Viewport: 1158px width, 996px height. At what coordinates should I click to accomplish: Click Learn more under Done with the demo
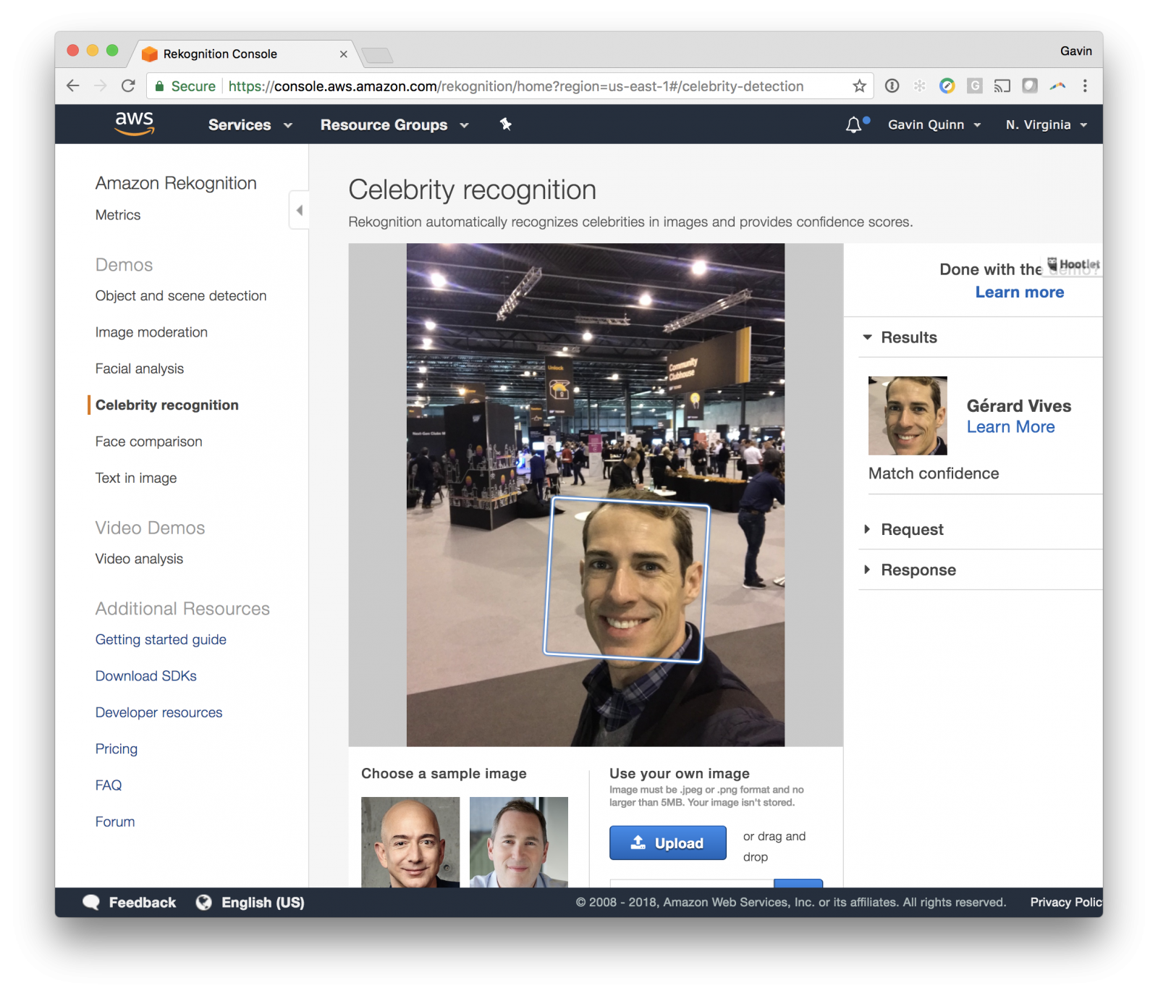pyautogui.click(x=1020, y=292)
